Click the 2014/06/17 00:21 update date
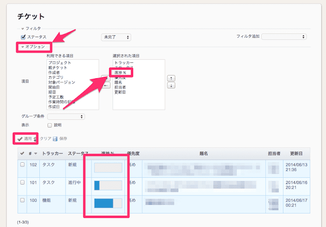Screen dimensions: 326x227 (296, 203)
